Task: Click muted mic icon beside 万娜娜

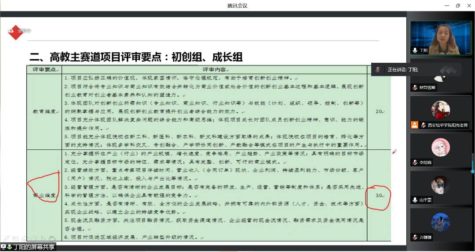Action: click(415, 238)
